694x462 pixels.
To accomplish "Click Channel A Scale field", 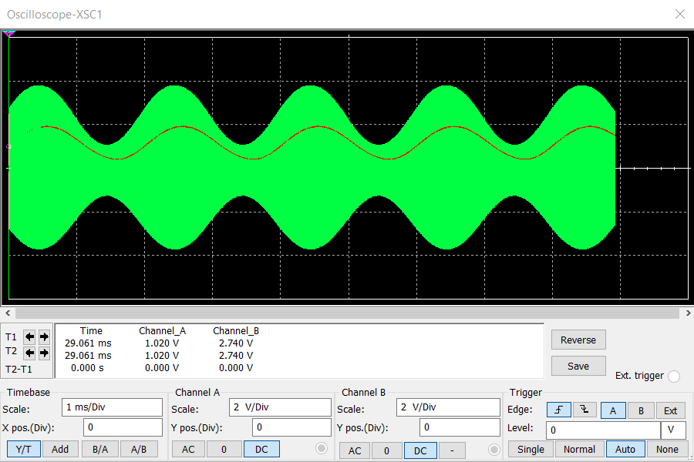I will (280, 407).
